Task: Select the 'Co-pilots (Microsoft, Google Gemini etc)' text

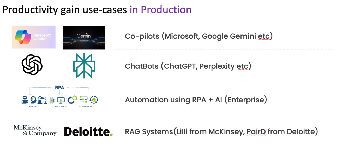Action: (199, 36)
